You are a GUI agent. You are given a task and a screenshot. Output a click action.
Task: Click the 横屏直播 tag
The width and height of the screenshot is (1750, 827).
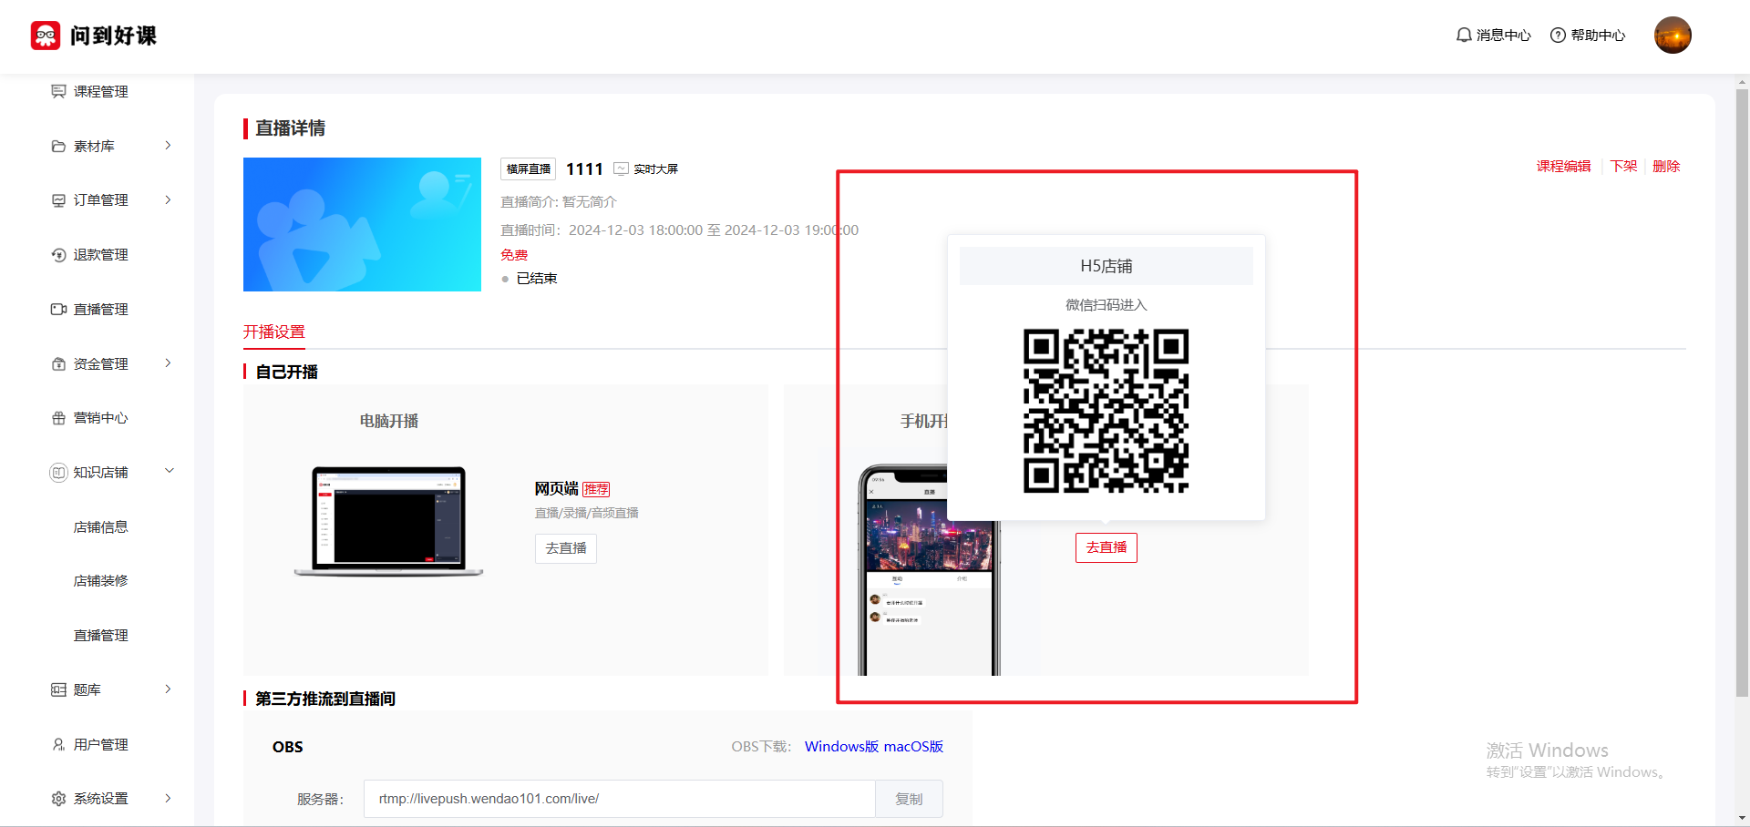(x=529, y=168)
